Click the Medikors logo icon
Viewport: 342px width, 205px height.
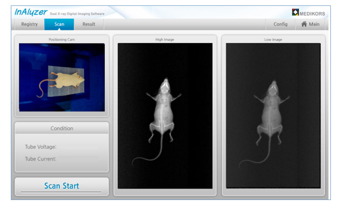click(x=295, y=12)
